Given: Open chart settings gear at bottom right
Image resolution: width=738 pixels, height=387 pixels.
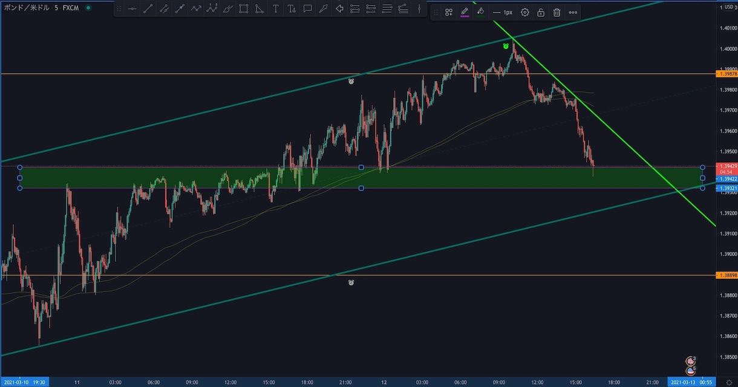Looking at the screenshot, I should click(x=728, y=382).
